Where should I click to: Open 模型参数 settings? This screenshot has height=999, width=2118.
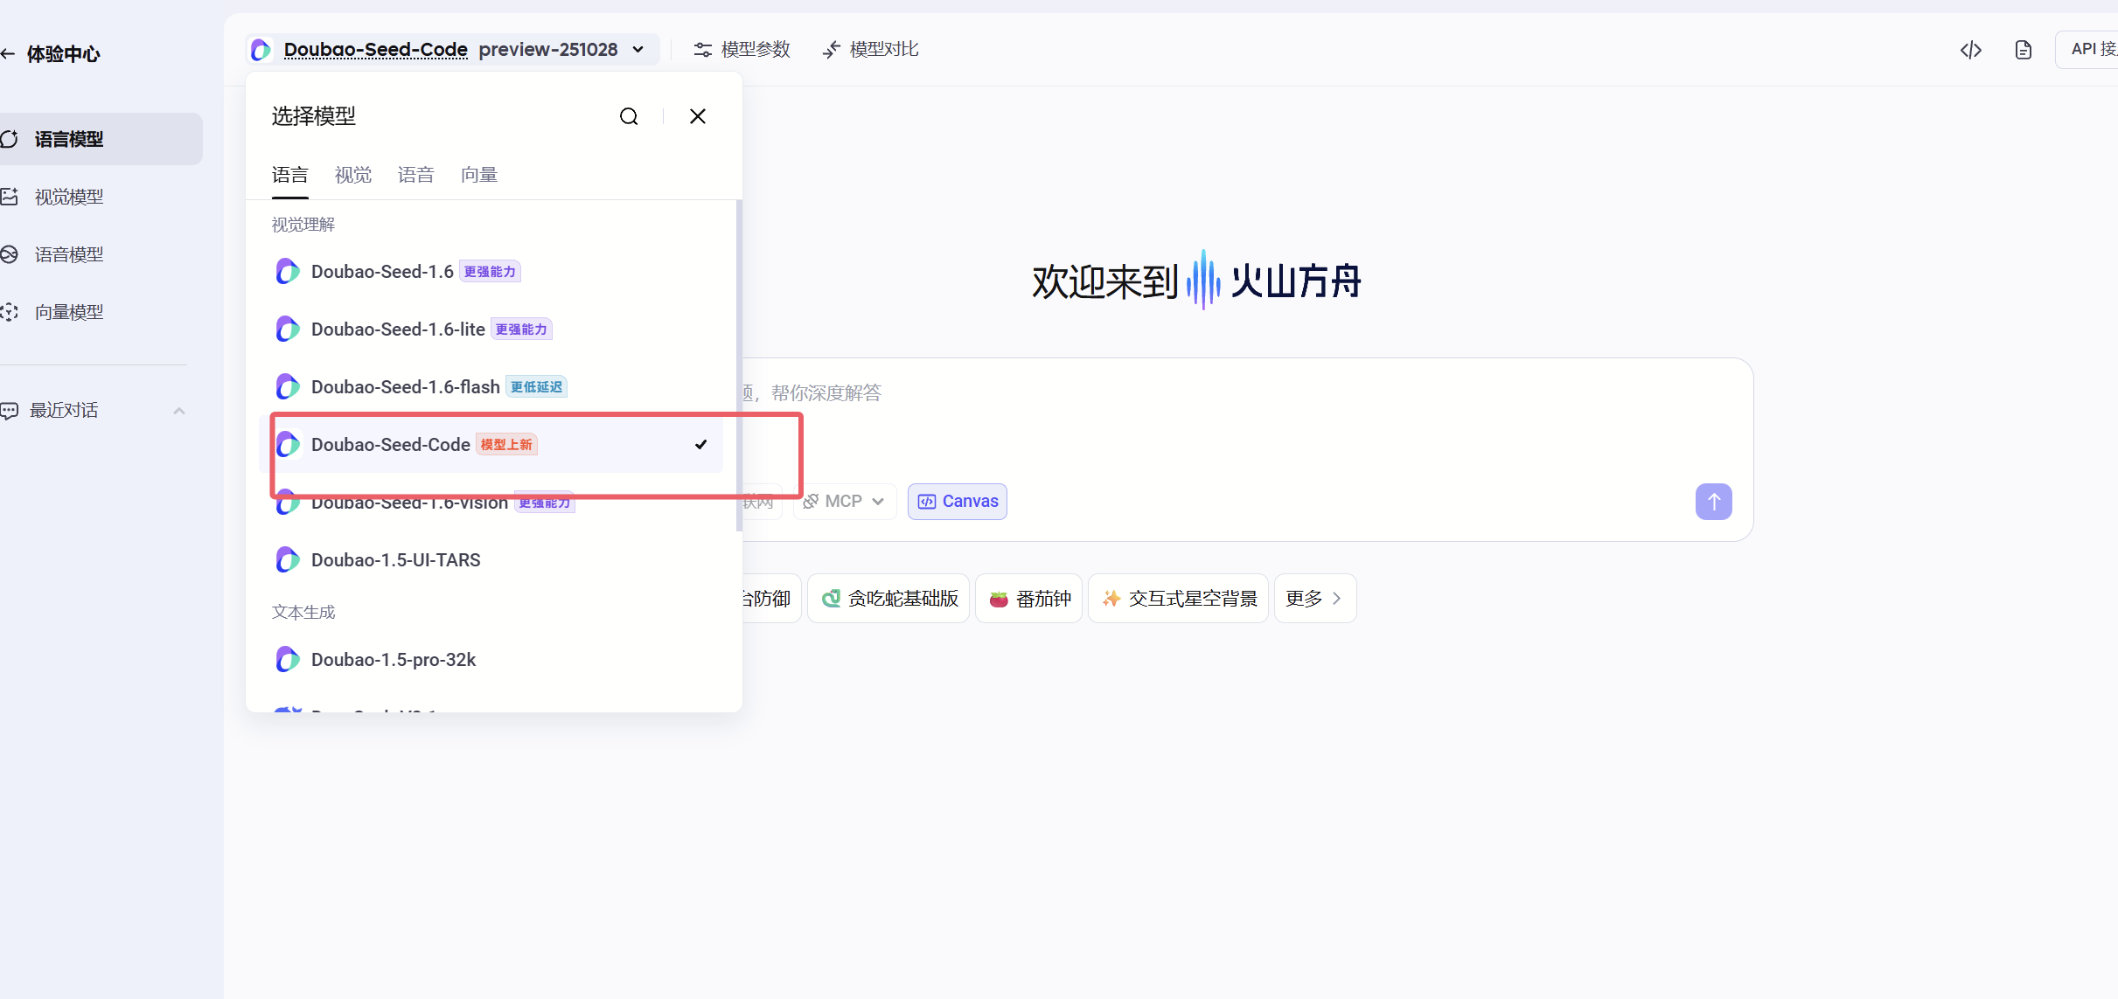pos(742,50)
